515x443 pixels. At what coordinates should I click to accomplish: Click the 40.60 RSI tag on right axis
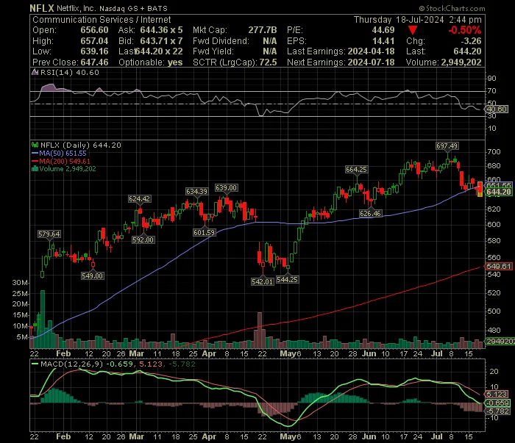497,109
